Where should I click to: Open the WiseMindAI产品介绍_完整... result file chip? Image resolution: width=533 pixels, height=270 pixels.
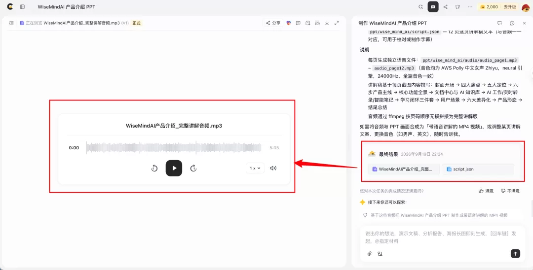click(404, 169)
